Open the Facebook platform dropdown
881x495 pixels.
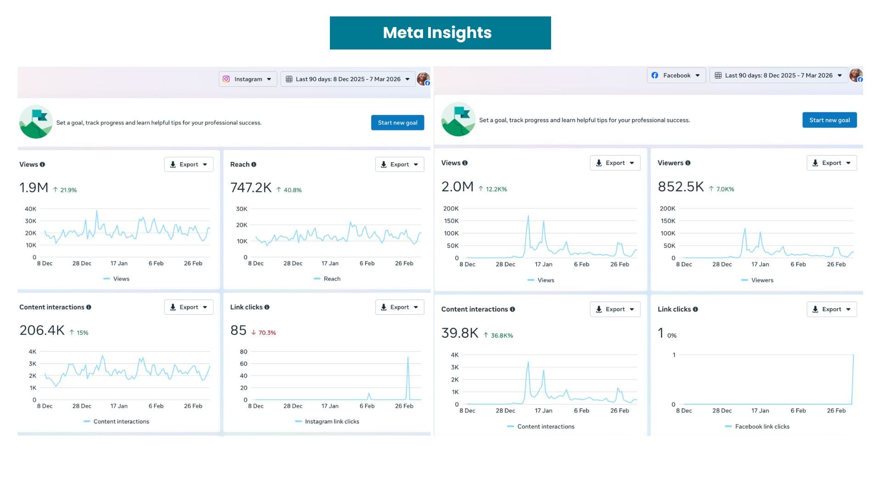[x=676, y=75]
